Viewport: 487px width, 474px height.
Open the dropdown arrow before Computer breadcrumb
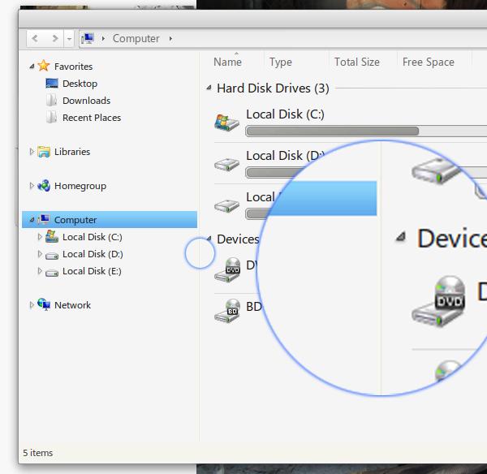[x=103, y=38]
